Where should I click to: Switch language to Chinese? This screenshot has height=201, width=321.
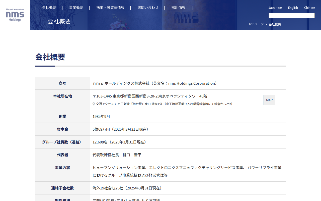tap(309, 8)
